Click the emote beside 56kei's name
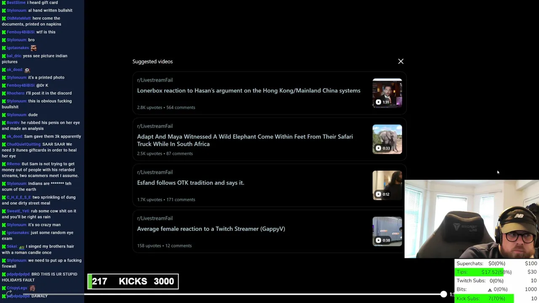Image resolution: width=539 pixels, height=303 pixels. click(x=21, y=247)
